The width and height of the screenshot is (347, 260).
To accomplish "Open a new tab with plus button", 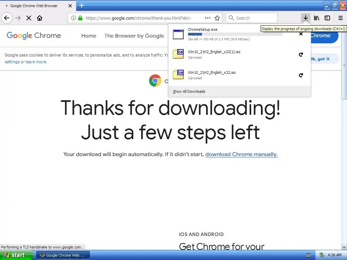I will click(x=82, y=5).
